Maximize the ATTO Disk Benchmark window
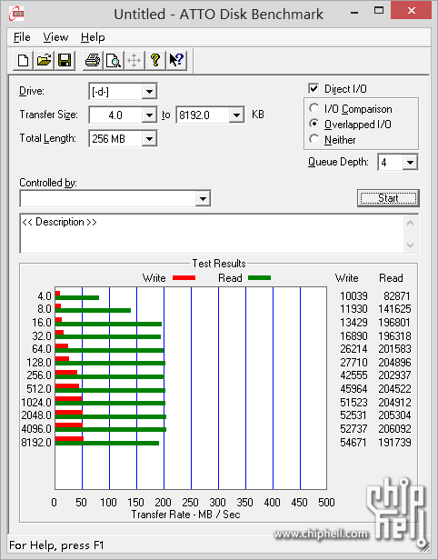The height and width of the screenshot is (560, 438). pos(378,11)
